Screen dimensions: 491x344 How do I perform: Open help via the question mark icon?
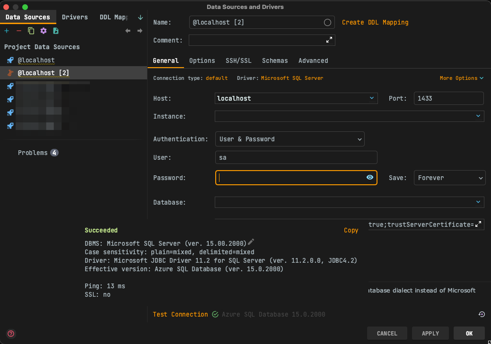[10, 333]
